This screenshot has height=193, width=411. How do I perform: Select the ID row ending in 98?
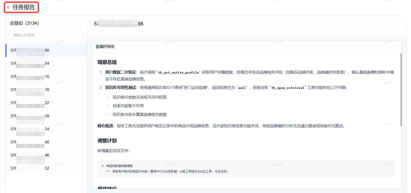point(46,51)
